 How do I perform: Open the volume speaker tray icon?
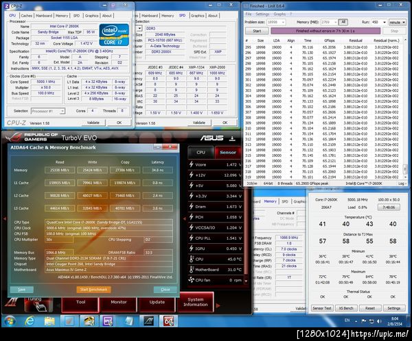tap(379, 321)
